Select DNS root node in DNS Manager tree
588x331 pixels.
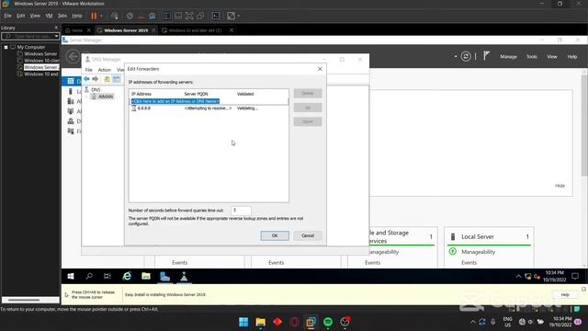(x=96, y=90)
